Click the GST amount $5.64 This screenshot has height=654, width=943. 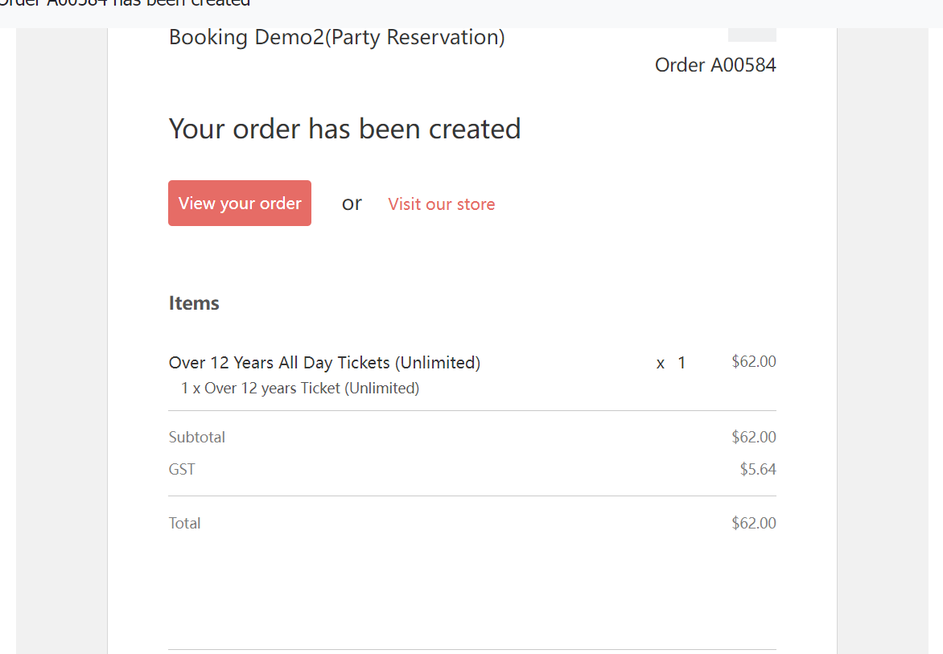click(758, 469)
